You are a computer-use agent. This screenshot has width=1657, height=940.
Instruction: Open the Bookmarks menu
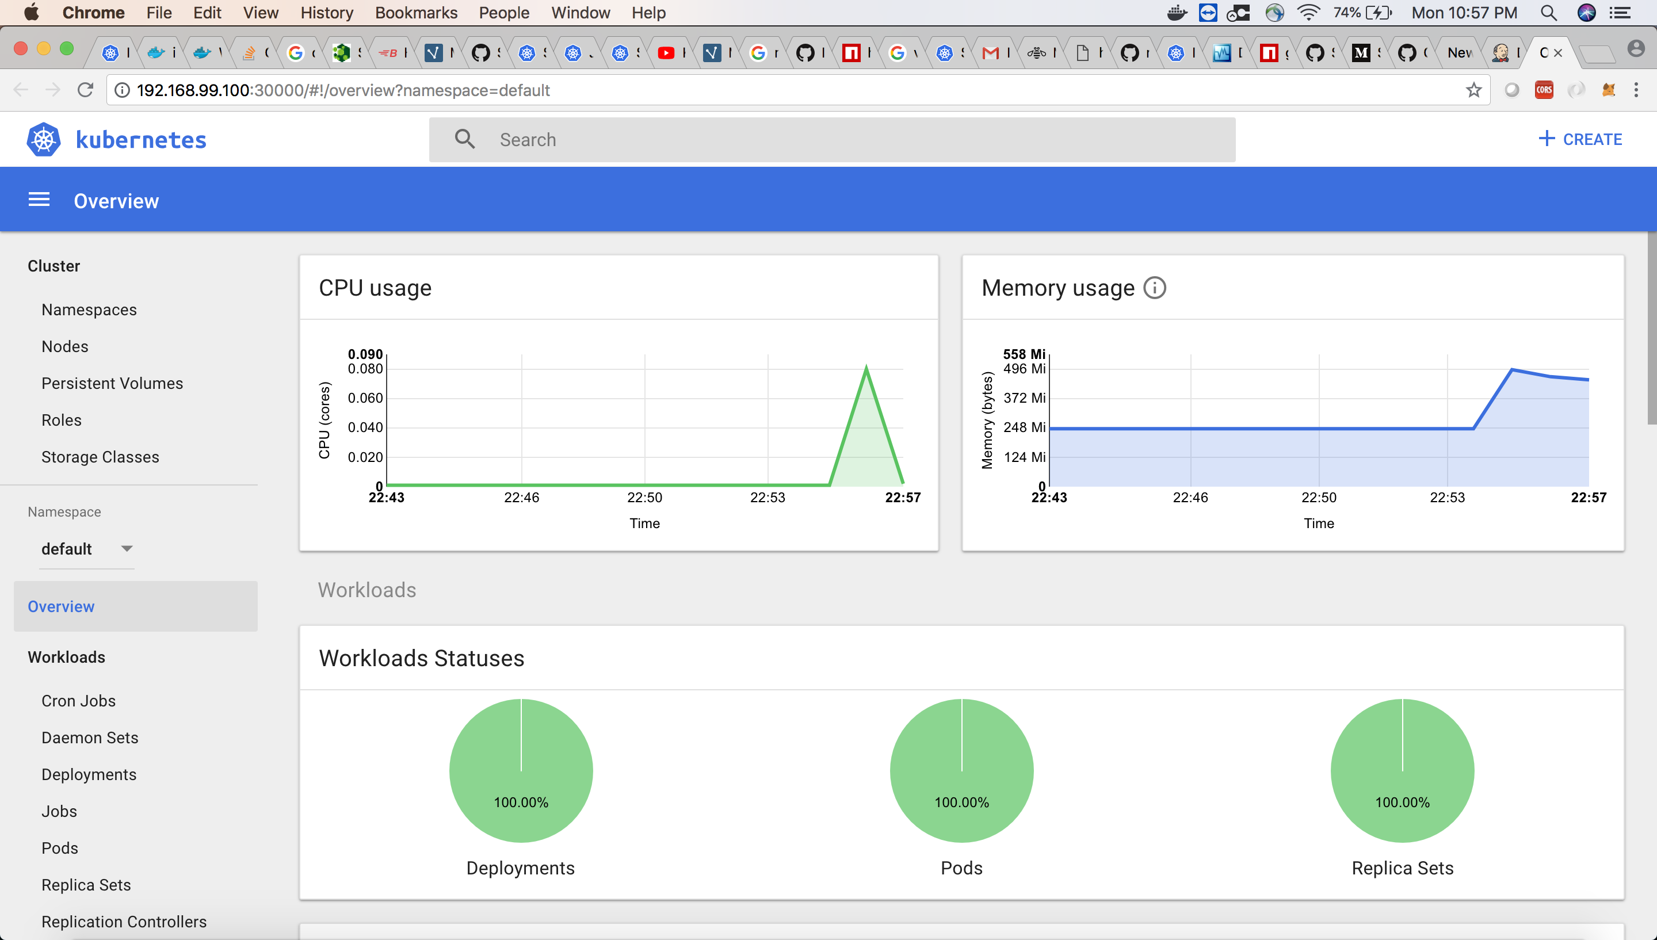416,13
